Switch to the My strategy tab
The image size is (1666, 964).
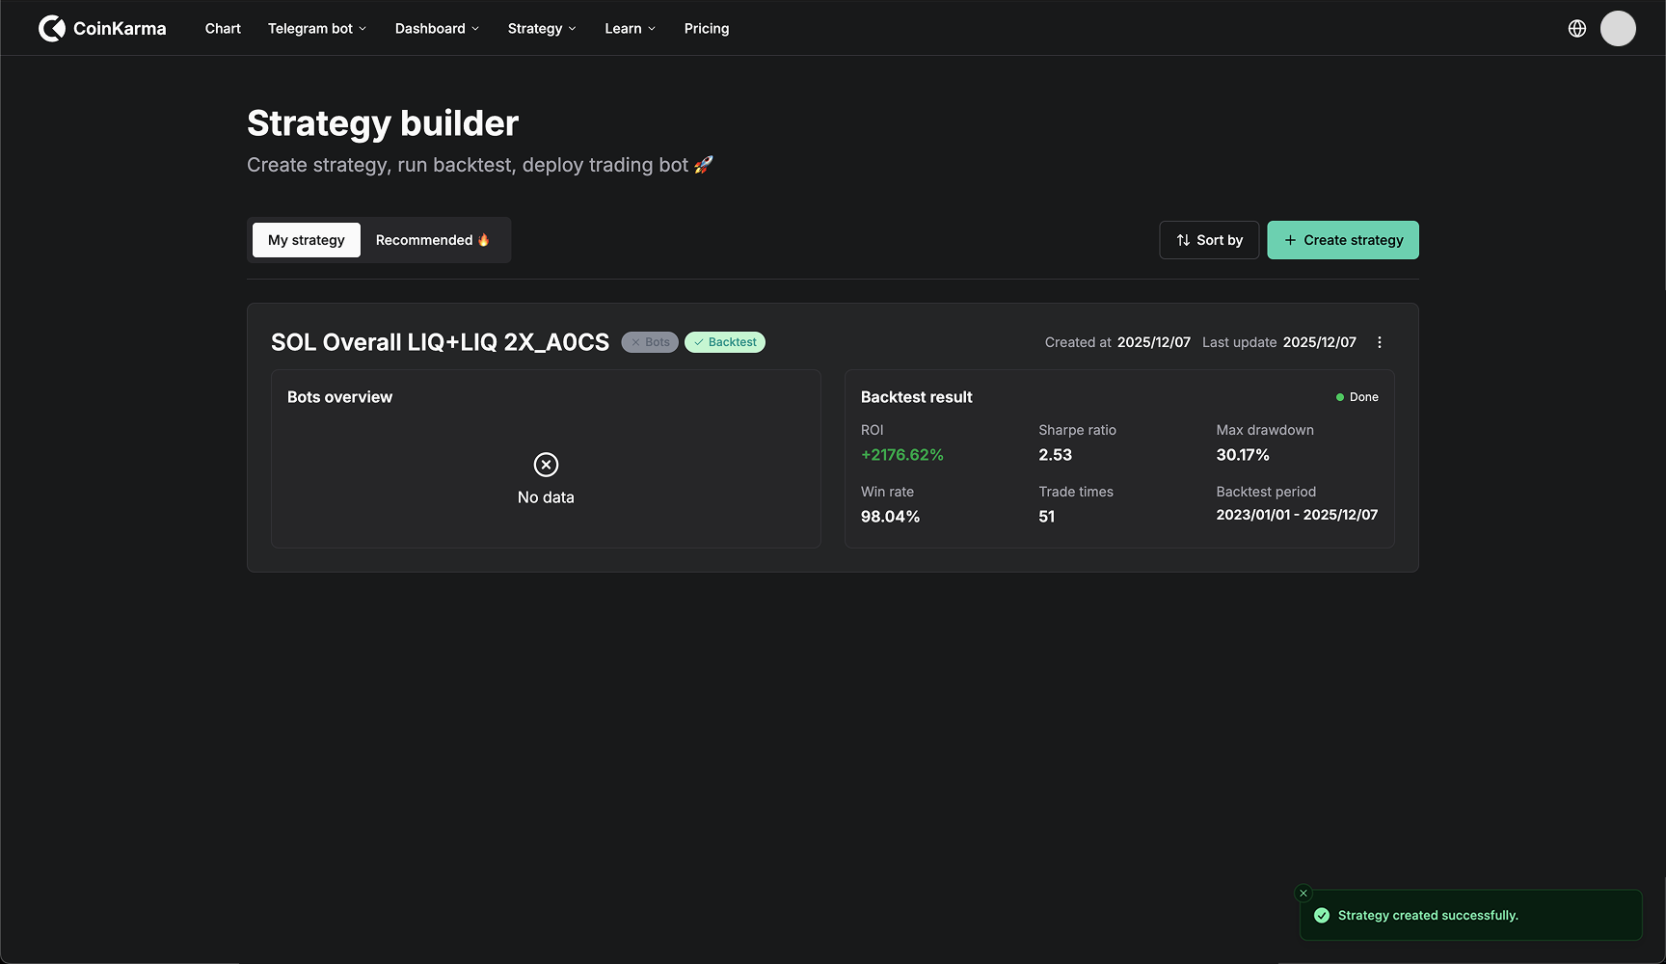pos(307,240)
